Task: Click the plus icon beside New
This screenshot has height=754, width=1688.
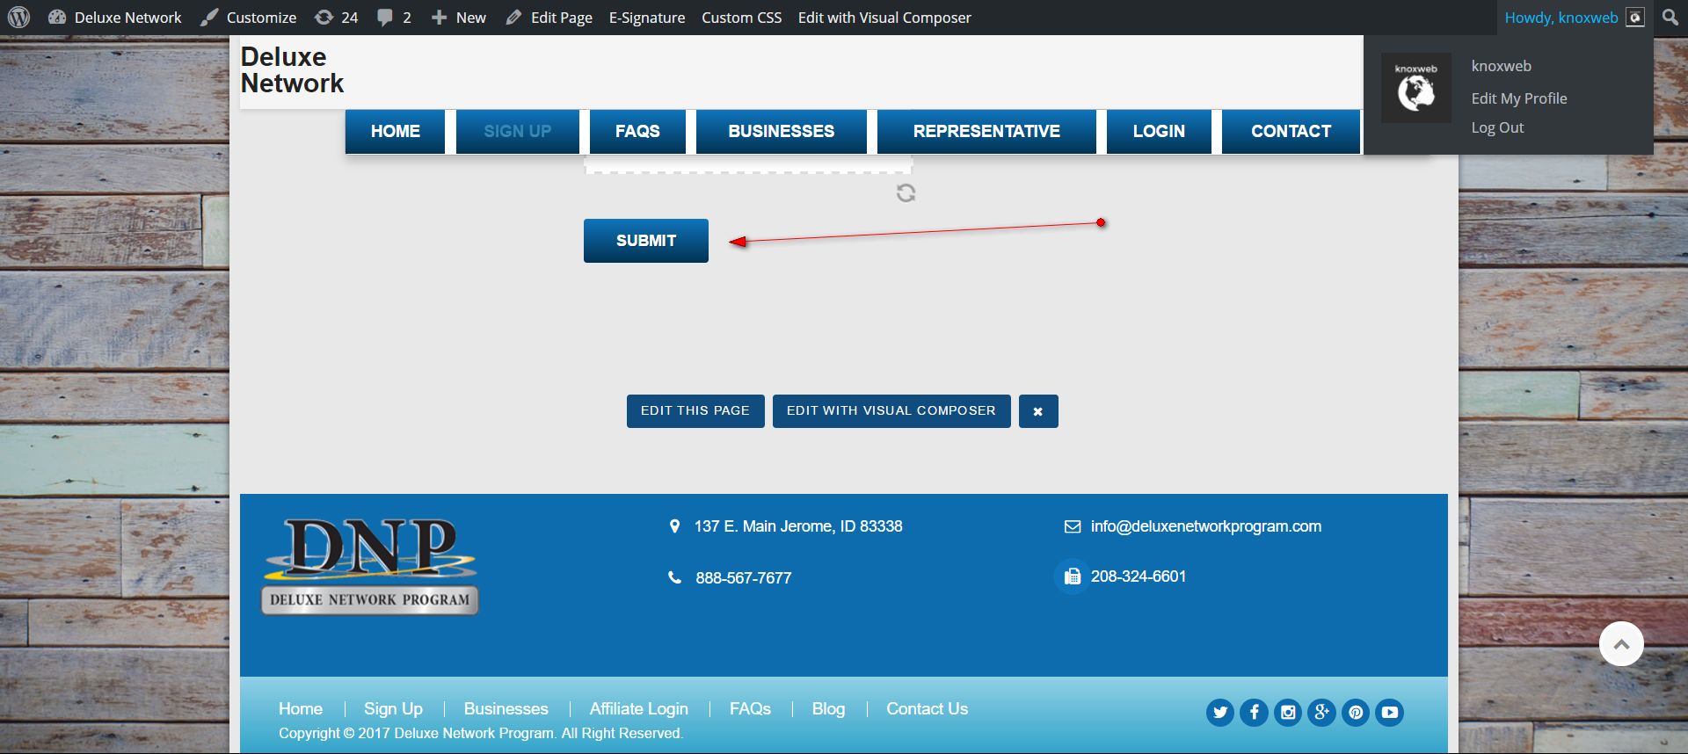Action: point(439,18)
